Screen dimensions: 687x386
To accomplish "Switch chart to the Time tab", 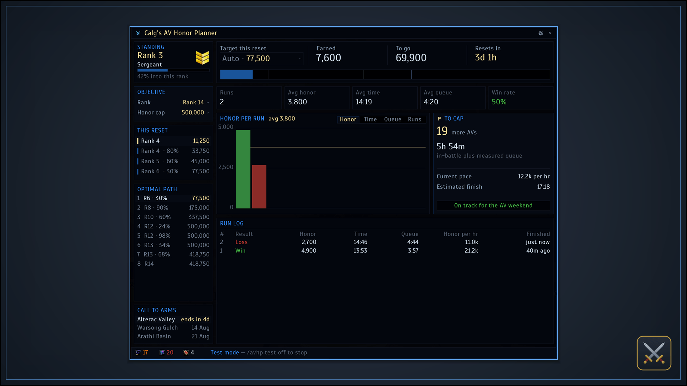I will click(x=370, y=119).
